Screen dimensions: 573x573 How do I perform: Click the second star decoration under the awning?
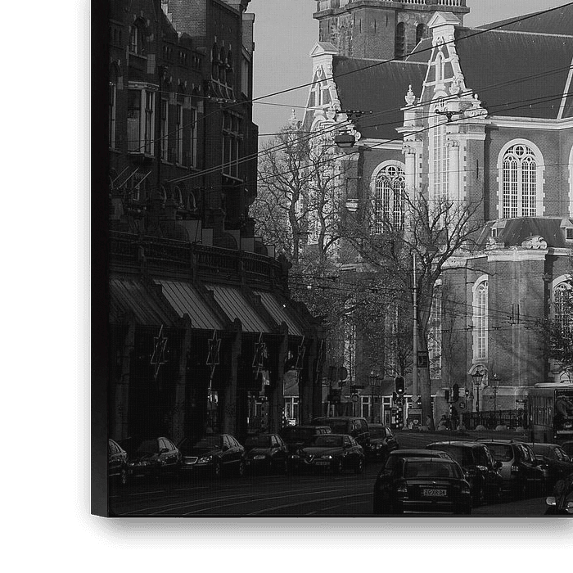(x=213, y=352)
